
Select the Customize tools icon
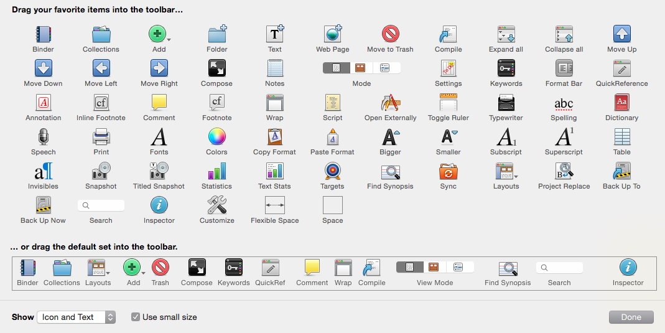(216, 205)
